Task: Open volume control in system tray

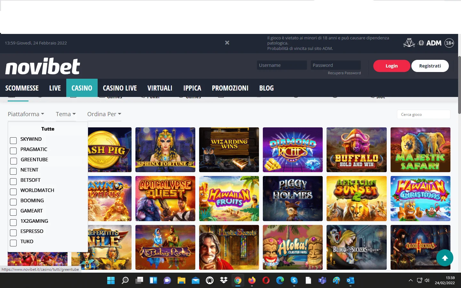Action: (427, 281)
